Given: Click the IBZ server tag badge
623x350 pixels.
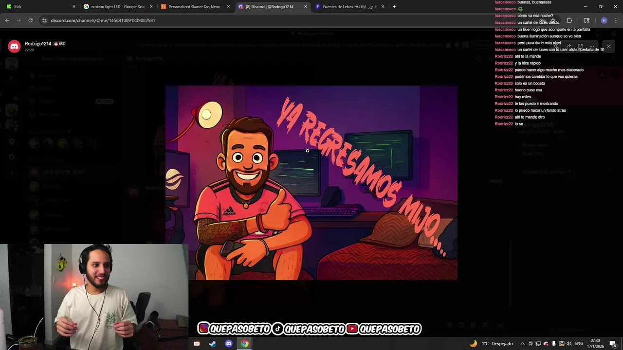Looking at the screenshot, I should click(x=59, y=44).
